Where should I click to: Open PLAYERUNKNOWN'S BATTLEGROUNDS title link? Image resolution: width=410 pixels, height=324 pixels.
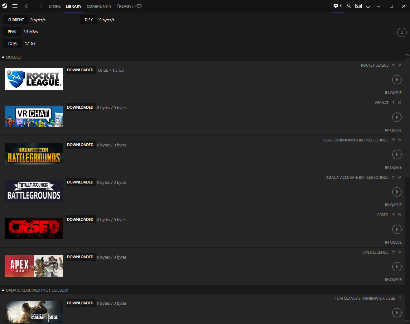click(x=356, y=140)
